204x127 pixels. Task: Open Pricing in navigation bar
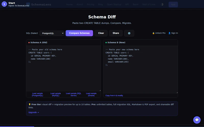[x=91, y=4]
